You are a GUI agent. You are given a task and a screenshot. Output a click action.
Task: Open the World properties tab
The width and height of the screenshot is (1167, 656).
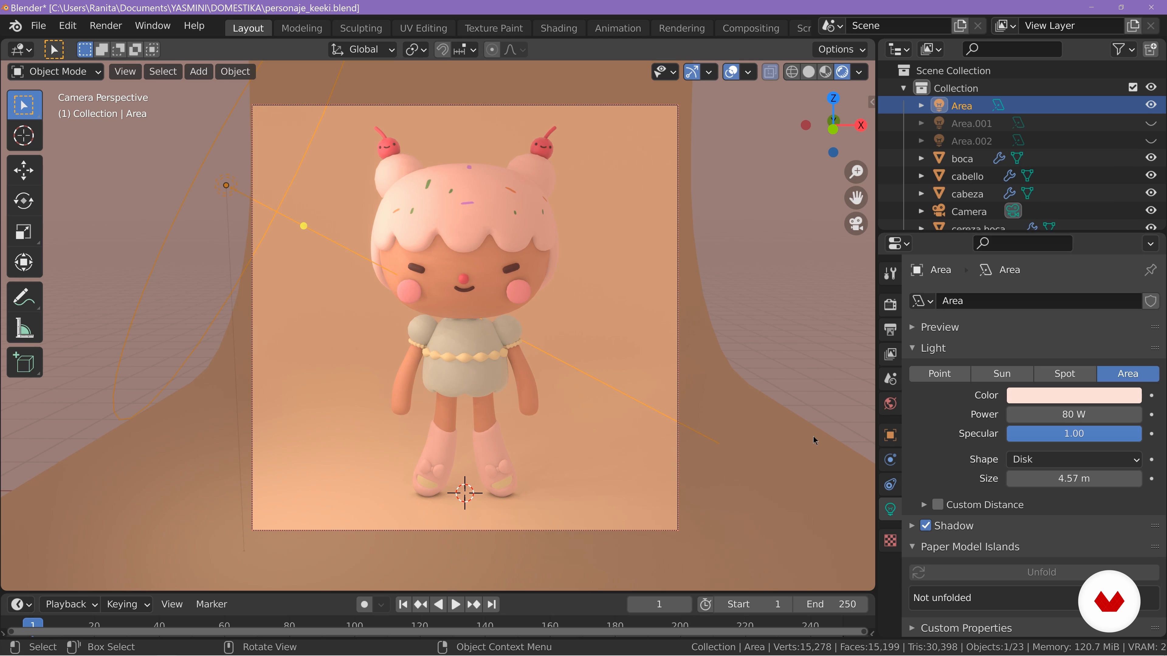[x=890, y=404]
